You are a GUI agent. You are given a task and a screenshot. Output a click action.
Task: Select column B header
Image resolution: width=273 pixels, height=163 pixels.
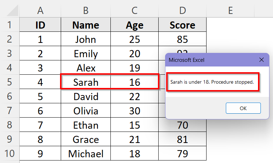click(85, 11)
